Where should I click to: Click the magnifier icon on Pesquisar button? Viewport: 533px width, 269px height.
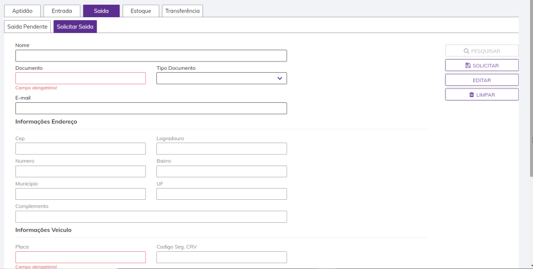tap(467, 51)
